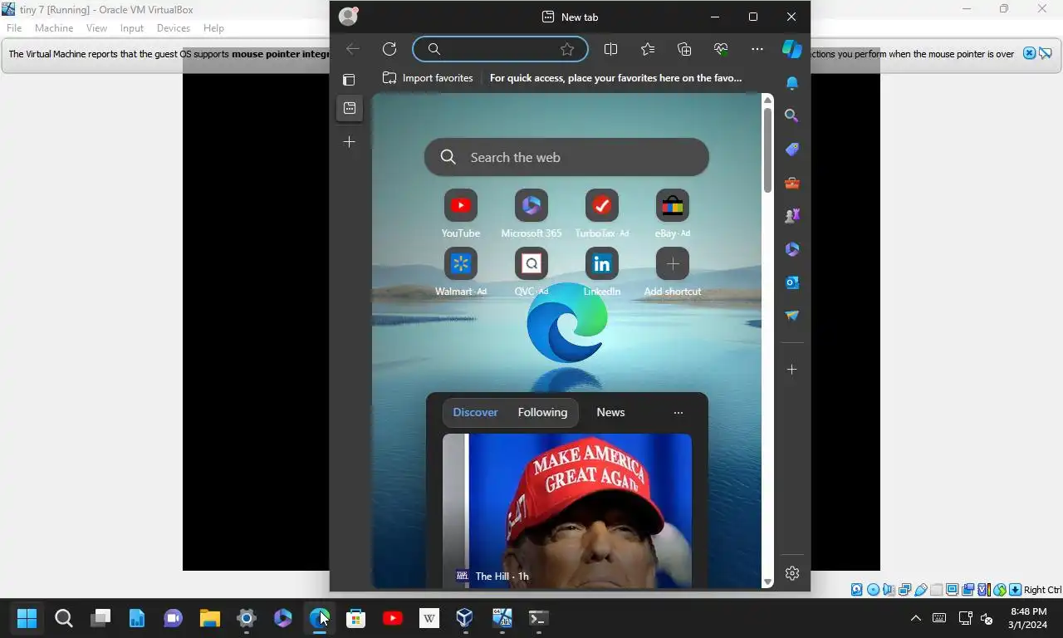Select the New tab vertical tab
1063x638 pixels.
tap(350, 108)
